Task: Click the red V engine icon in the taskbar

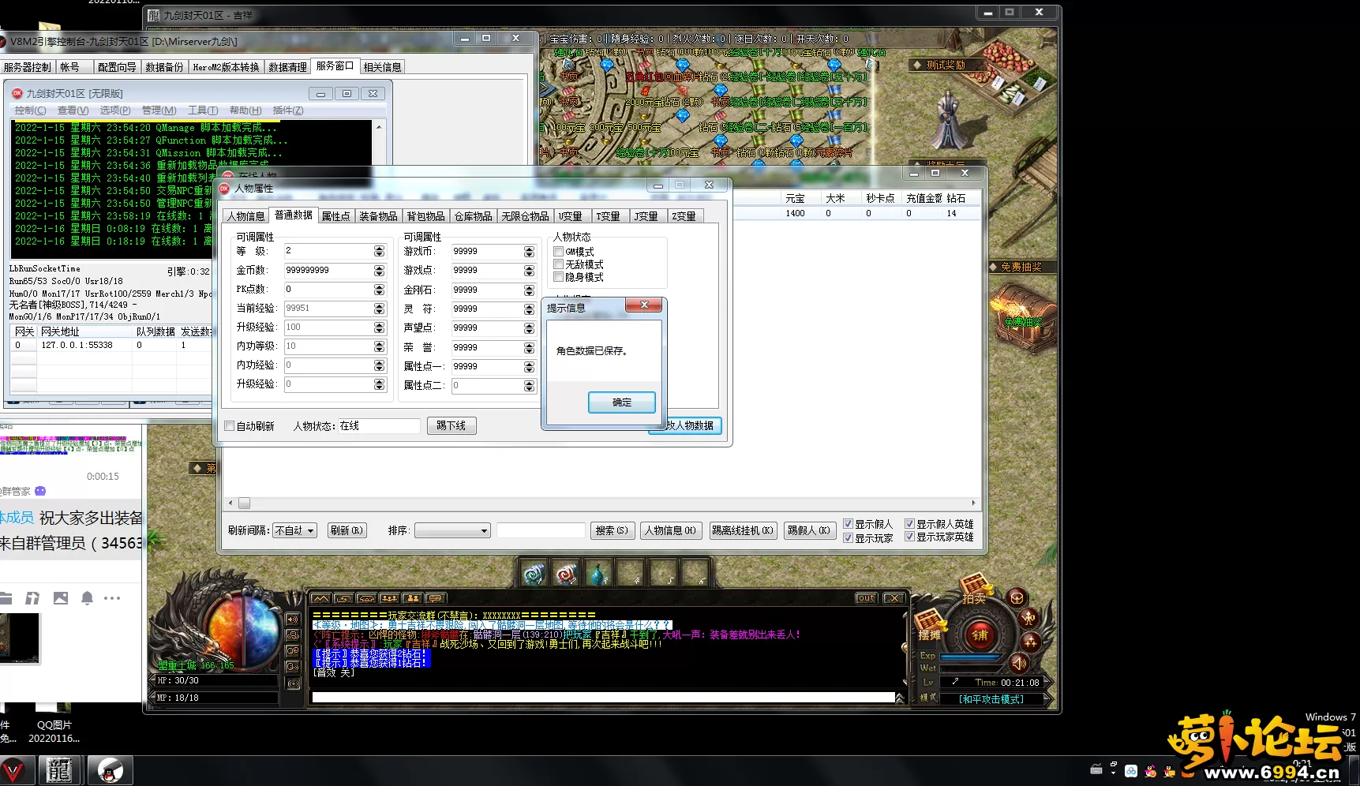Action: (13, 769)
